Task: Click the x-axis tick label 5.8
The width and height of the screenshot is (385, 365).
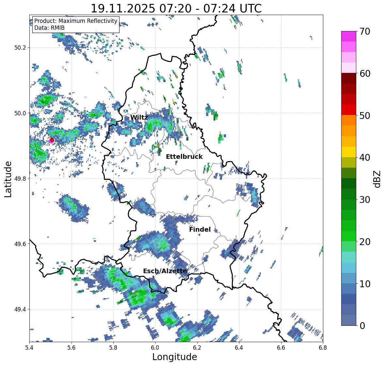Action: 113,348
